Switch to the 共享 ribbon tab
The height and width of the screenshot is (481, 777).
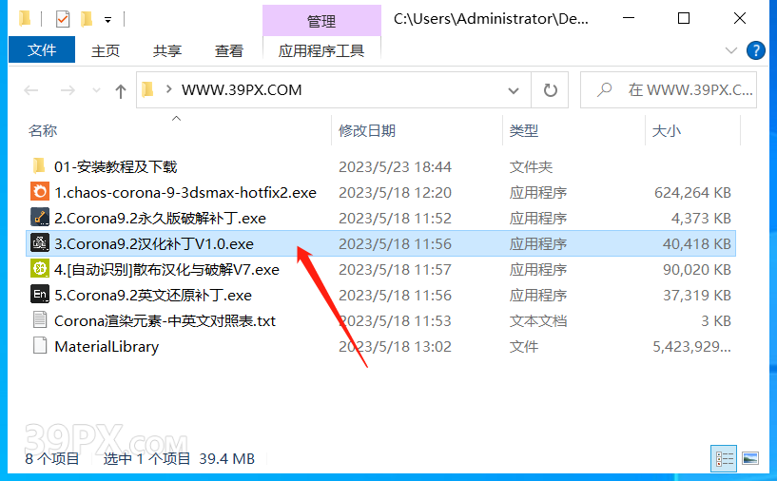[167, 50]
